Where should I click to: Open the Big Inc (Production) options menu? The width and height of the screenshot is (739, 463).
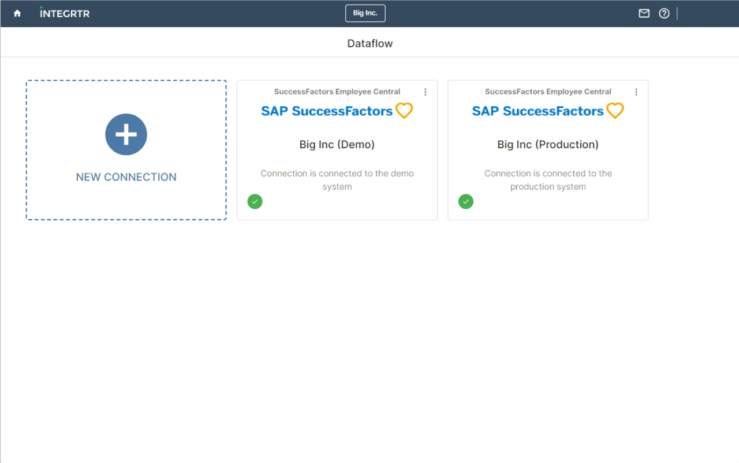click(x=636, y=92)
